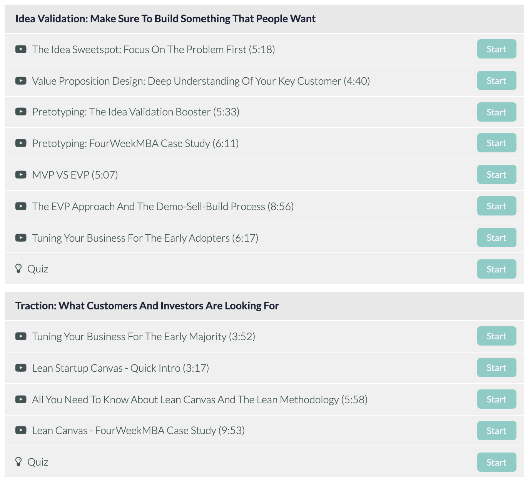The width and height of the screenshot is (528, 481).
Task: Start Tuning Your Business For Early Majority
Action: tap(496, 336)
